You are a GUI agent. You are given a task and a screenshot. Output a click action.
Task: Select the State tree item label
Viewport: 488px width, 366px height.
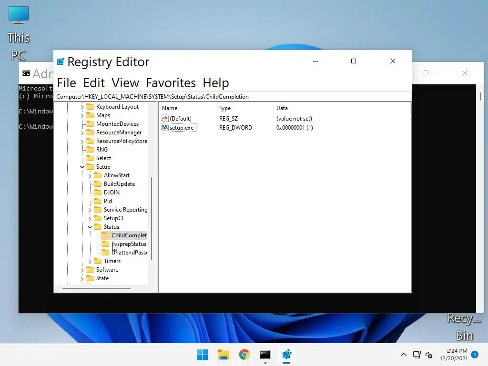click(x=102, y=278)
